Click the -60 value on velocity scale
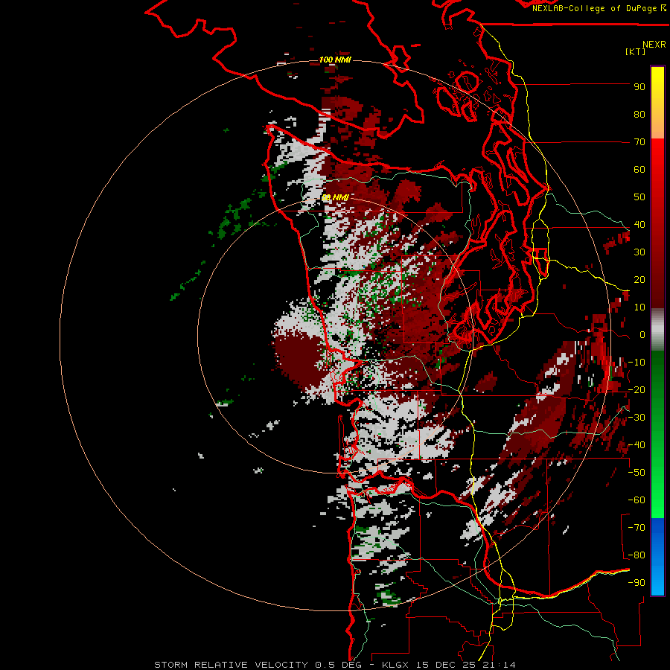The image size is (670, 670). [x=636, y=500]
